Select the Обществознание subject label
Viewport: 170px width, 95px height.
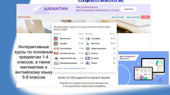click(x=99, y=49)
